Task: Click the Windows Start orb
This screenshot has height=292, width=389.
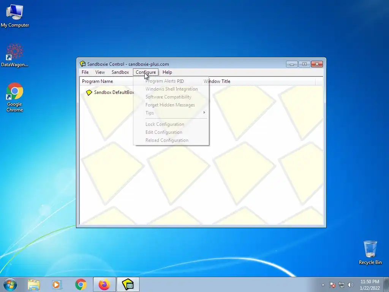Action: pos(10,284)
